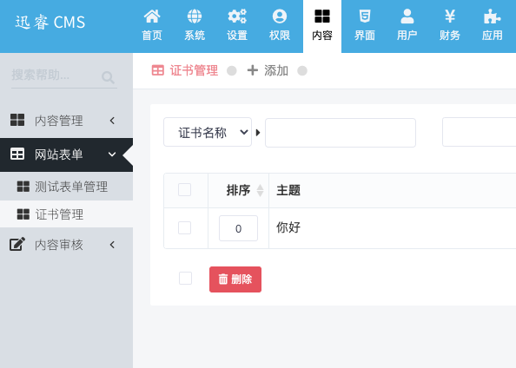516x368 pixels.
Task: Click the 网站表单 table icon in sidebar
Action: tap(17, 154)
